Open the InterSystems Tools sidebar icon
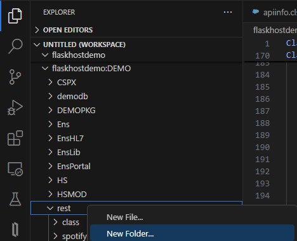 pos(15,229)
